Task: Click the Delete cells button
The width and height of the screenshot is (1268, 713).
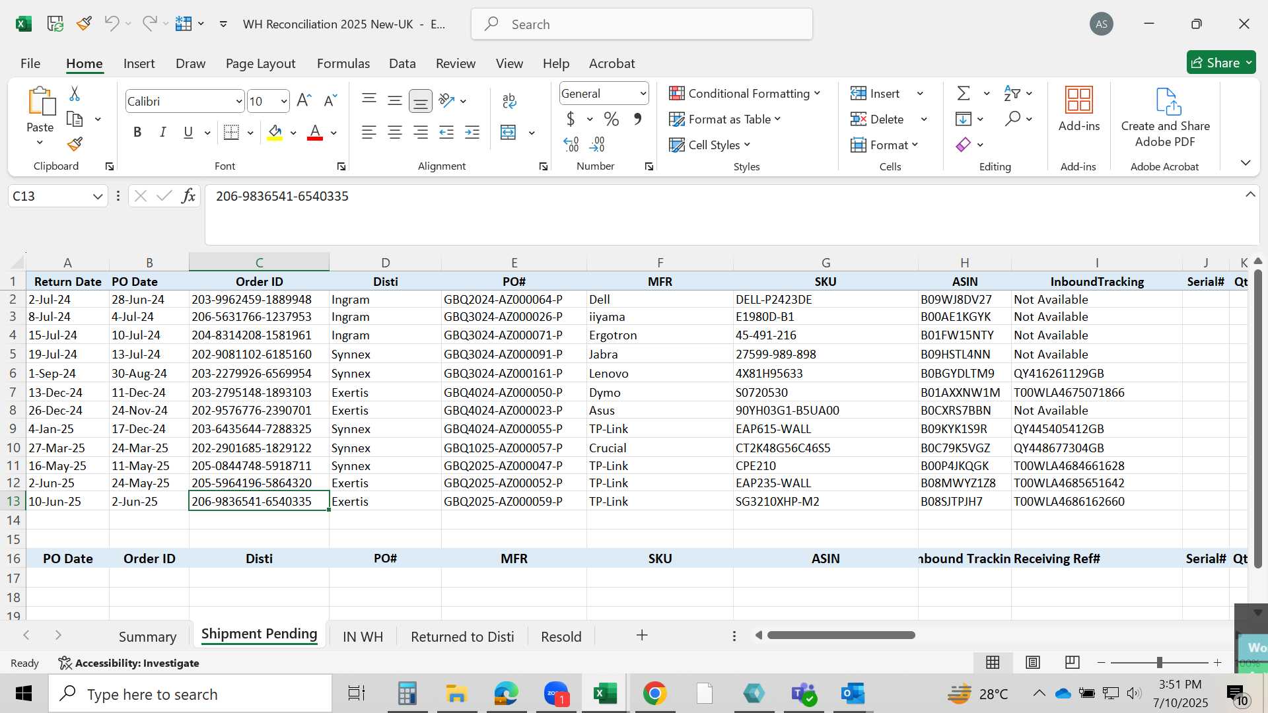Action: tap(877, 119)
